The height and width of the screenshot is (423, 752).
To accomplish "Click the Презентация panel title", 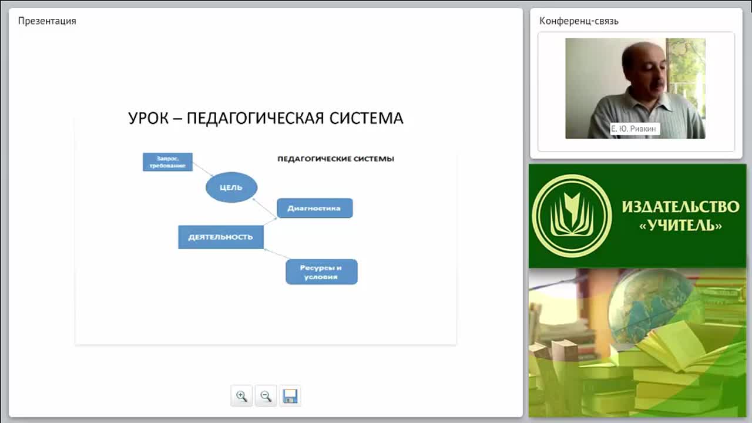I will pos(47,21).
